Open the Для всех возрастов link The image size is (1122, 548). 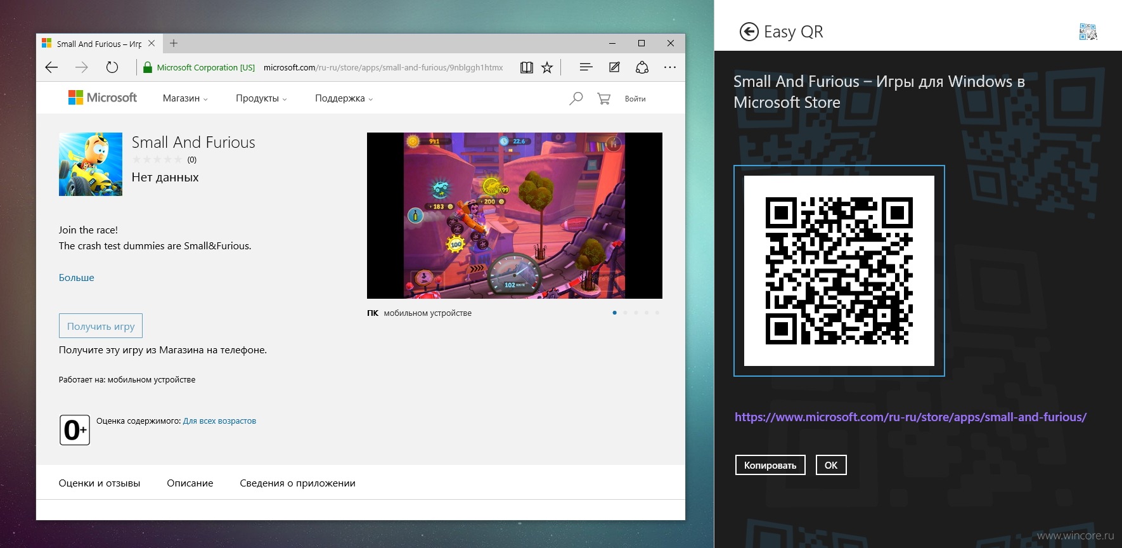click(219, 421)
